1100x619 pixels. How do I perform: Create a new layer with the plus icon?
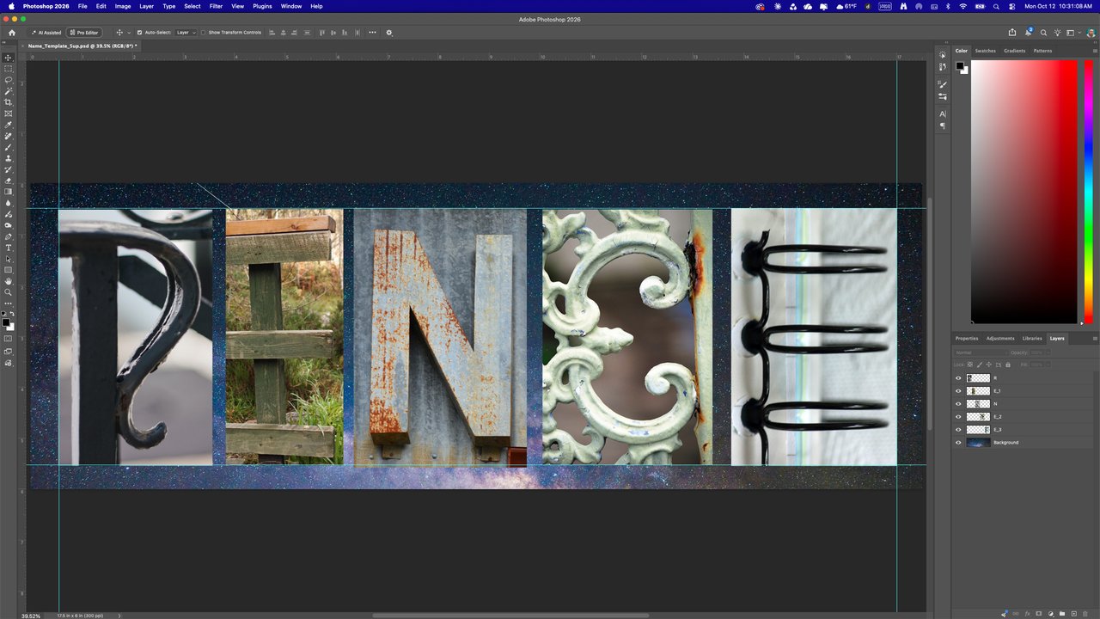1073,613
